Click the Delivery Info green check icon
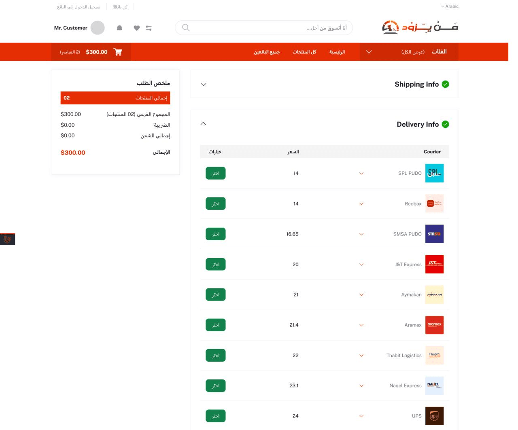Screen dimensions: 518x430 point(445,124)
